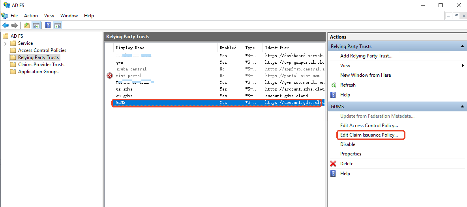Click the Claims Provider Trusts folder icon
Screen dimensions: 467x207
point(13,65)
